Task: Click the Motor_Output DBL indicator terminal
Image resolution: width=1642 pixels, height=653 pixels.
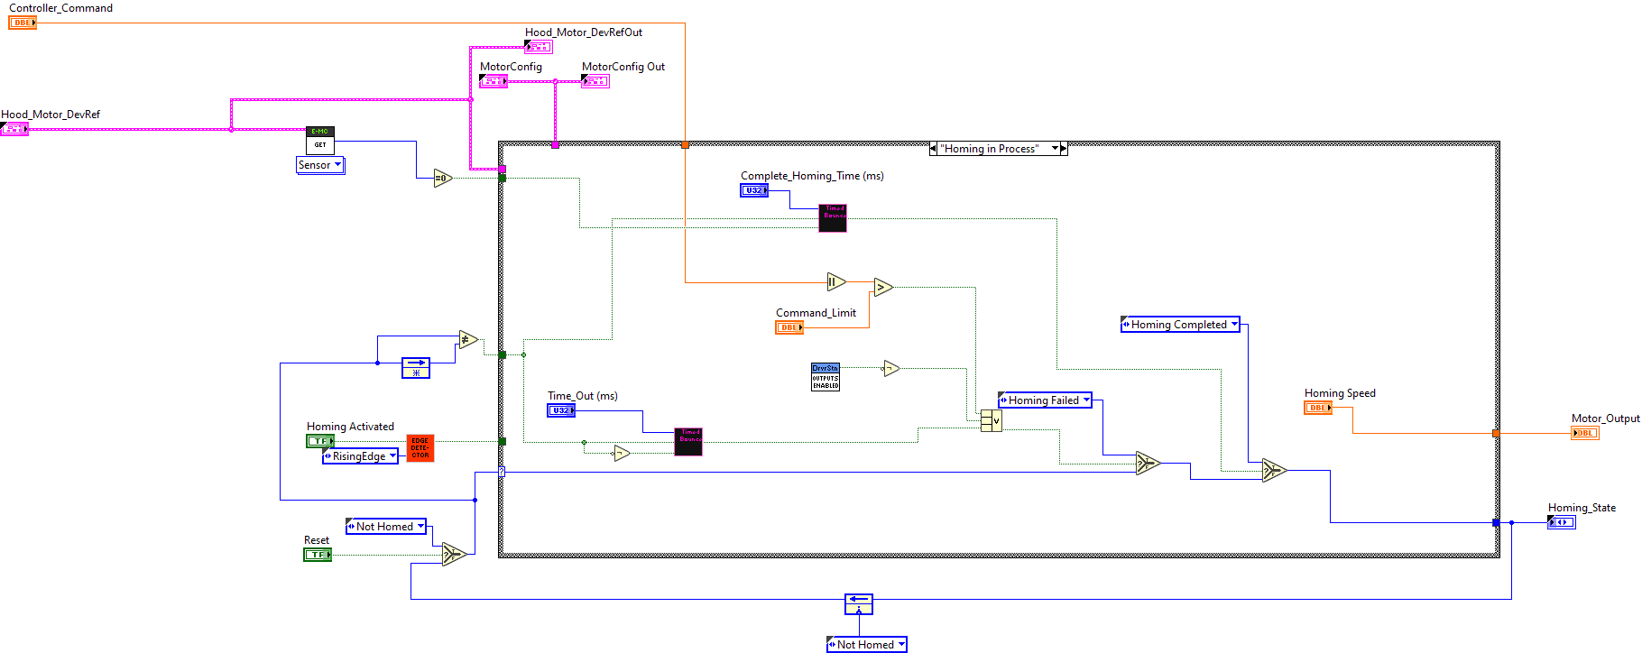Action: (x=1584, y=433)
